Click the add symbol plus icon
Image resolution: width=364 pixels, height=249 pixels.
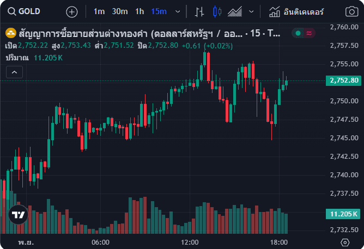pyautogui.click(x=72, y=11)
